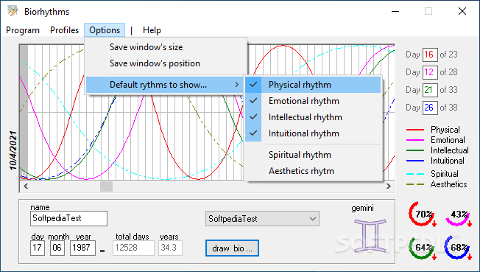The height and width of the screenshot is (272, 480).
Task: Enable Aesthetics rhytm in submenu
Action: coord(313,171)
